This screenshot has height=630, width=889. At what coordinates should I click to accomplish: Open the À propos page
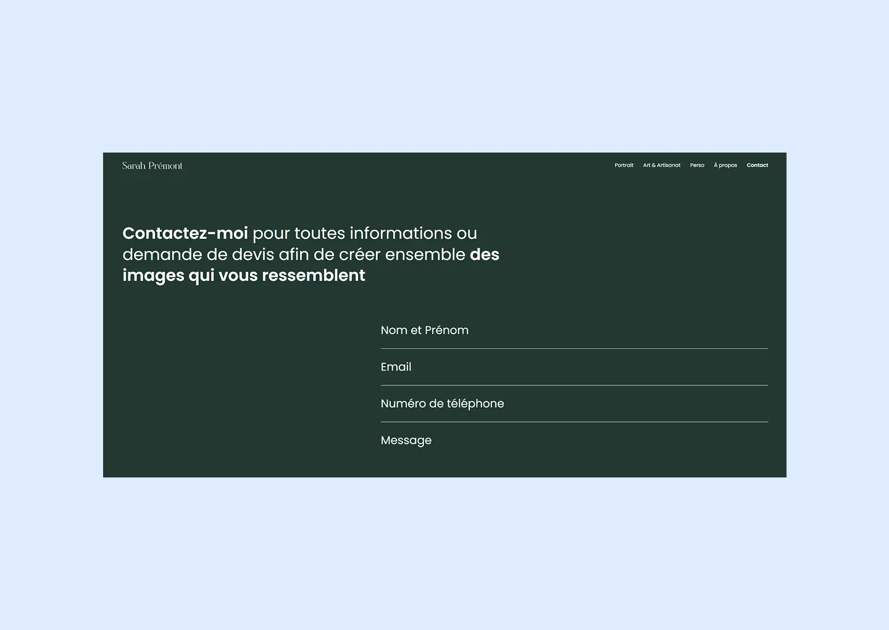point(725,165)
